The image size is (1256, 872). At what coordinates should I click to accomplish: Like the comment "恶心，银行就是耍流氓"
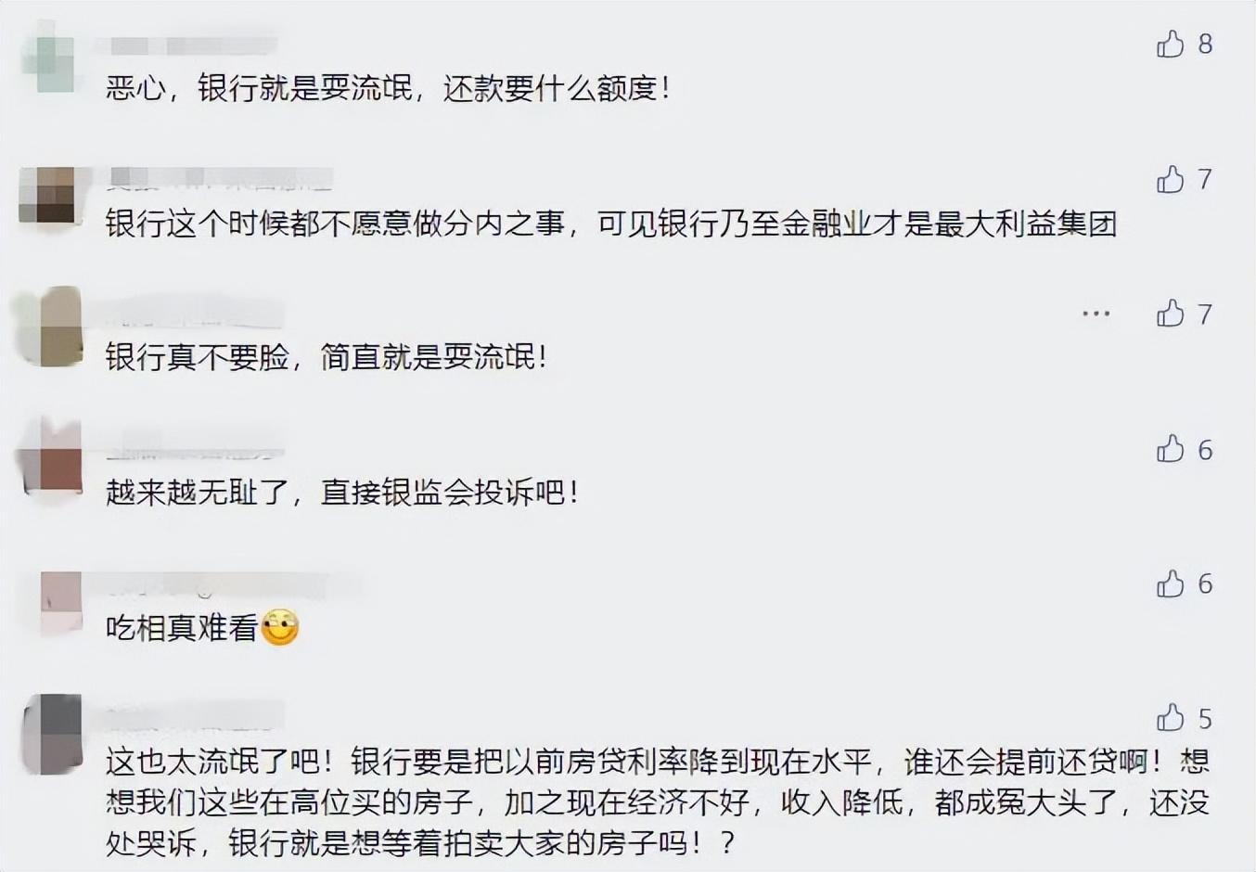tap(1172, 45)
